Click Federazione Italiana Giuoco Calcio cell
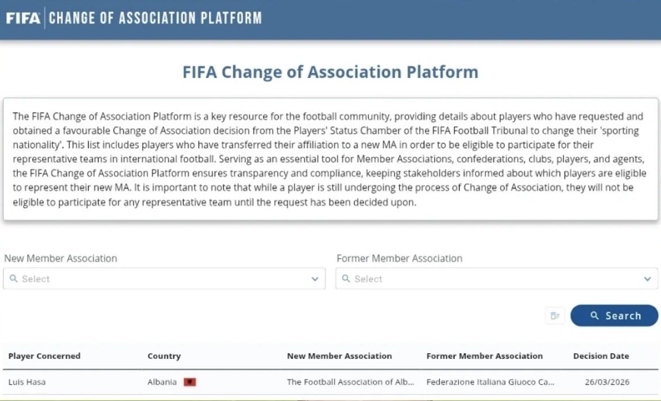This screenshot has height=401, width=661. coord(490,382)
